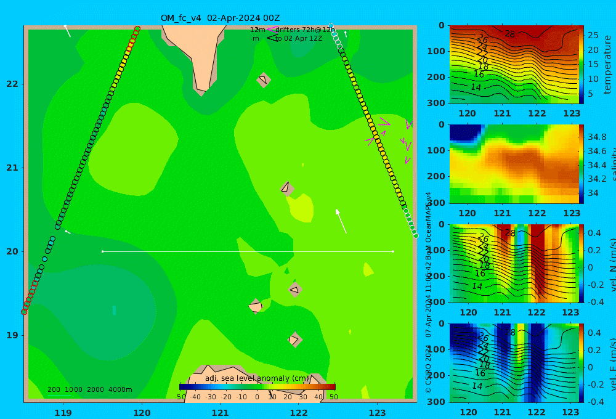616x419 pixels.
Task: Click latitude label 20 on main map
Action: [12, 251]
